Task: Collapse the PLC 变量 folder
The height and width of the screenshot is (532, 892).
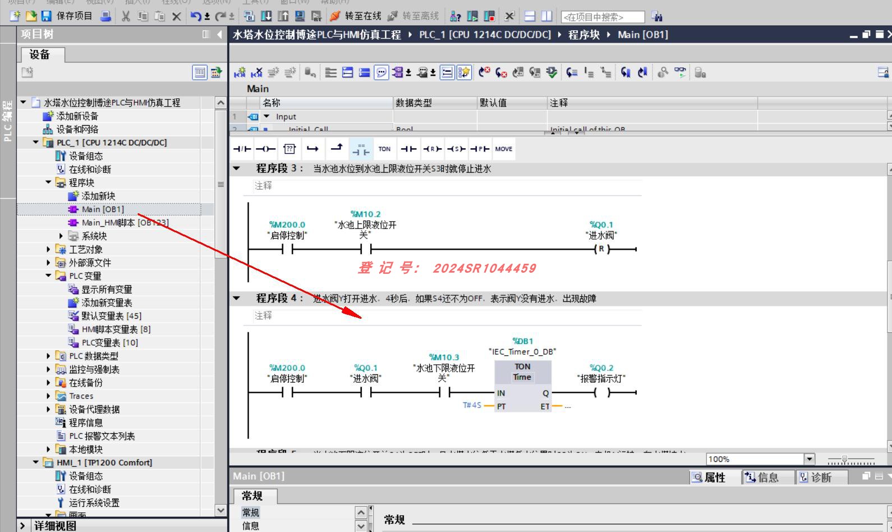Action: [x=48, y=276]
